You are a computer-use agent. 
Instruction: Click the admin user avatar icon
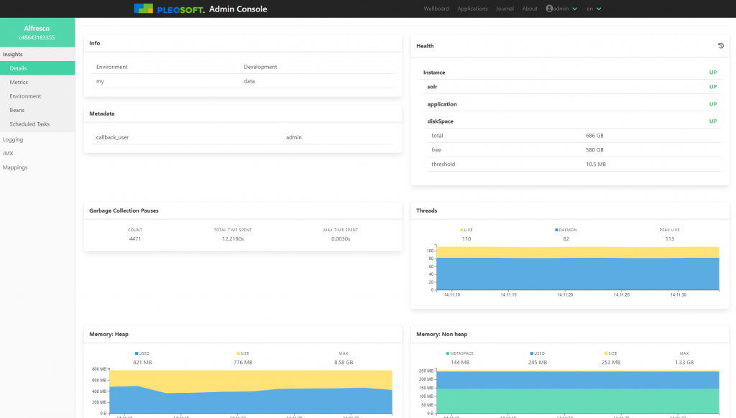click(549, 9)
